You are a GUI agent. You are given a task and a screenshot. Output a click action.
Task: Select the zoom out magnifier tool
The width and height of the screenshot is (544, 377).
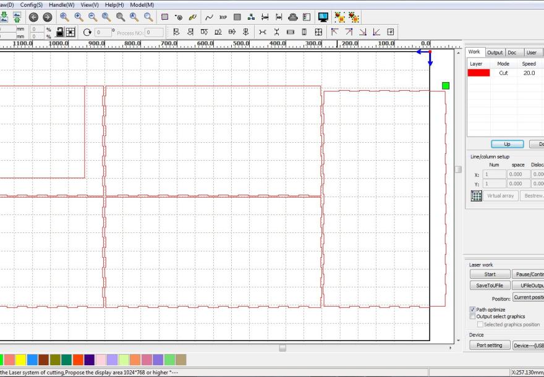pos(93,17)
